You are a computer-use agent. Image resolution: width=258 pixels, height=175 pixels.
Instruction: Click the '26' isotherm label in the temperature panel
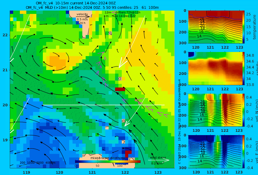tap(202, 19)
